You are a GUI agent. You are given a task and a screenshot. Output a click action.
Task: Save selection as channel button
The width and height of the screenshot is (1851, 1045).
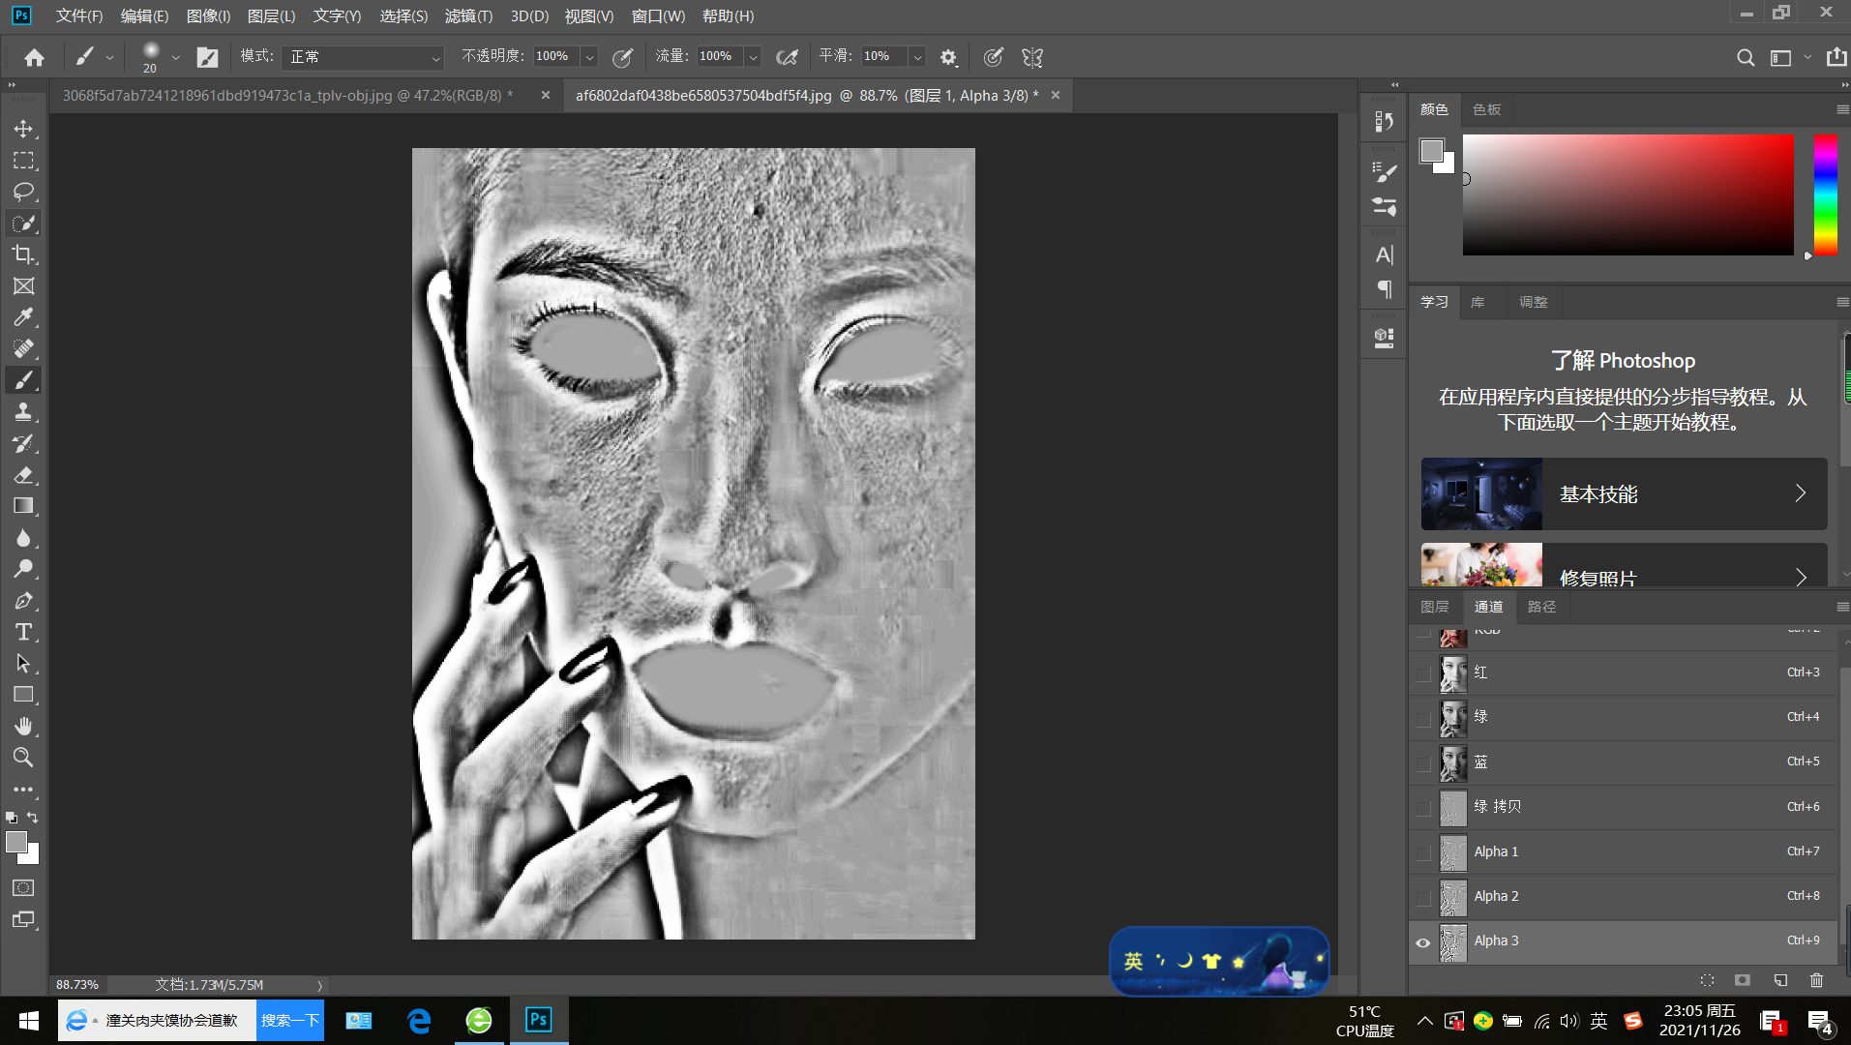1743,980
